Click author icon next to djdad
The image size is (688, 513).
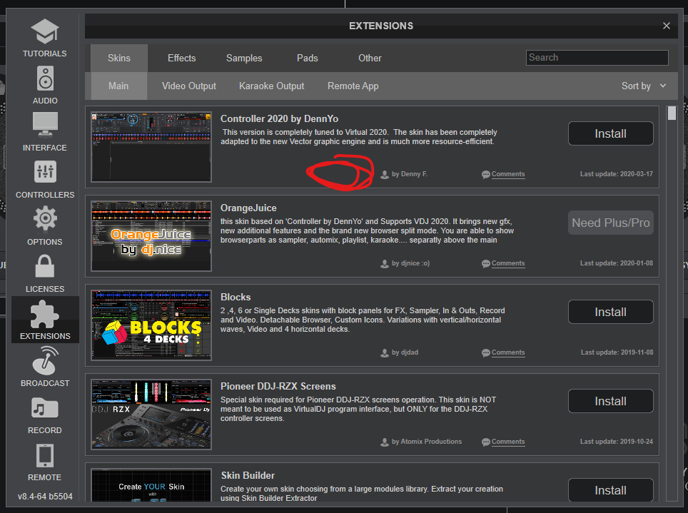click(385, 353)
